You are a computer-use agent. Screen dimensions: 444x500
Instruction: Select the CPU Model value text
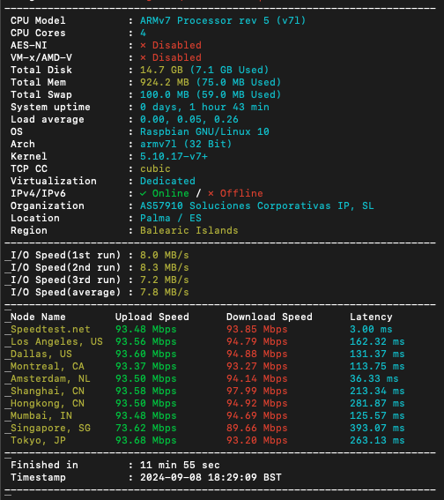pos(223,21)
